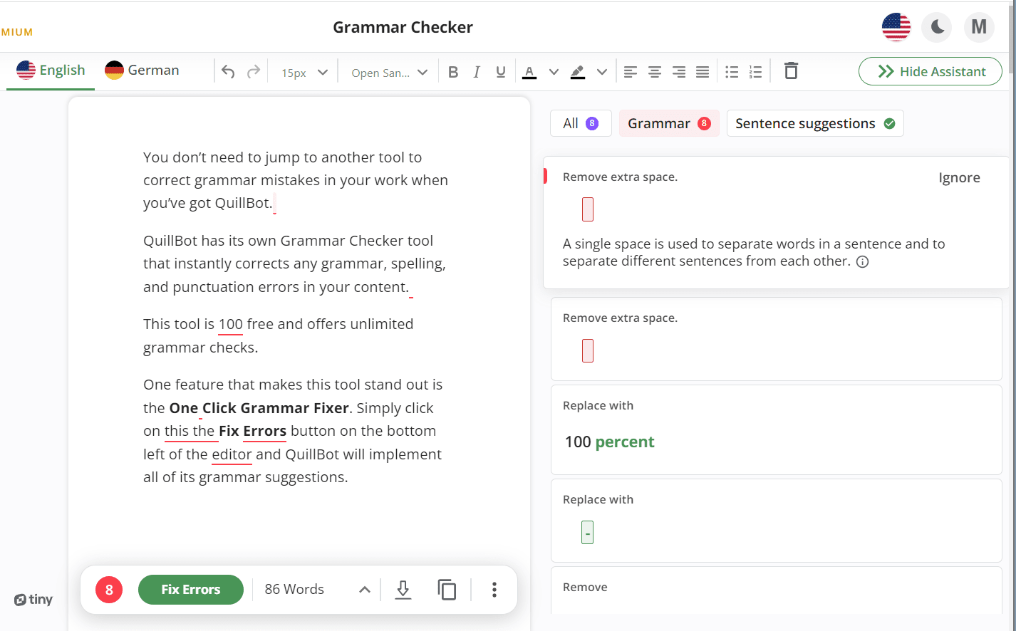The height and width of the screenshot is (631, 1016).
Task: Apply the highlight color
Action: (x=578, y=72)
